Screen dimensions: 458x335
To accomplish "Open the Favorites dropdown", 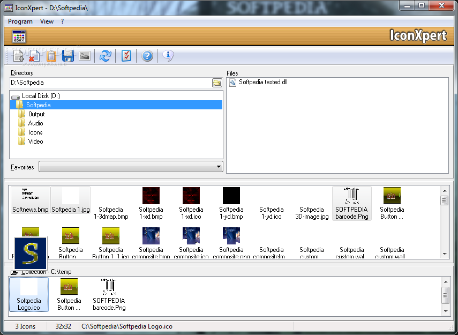I will [x=131, y=167].
